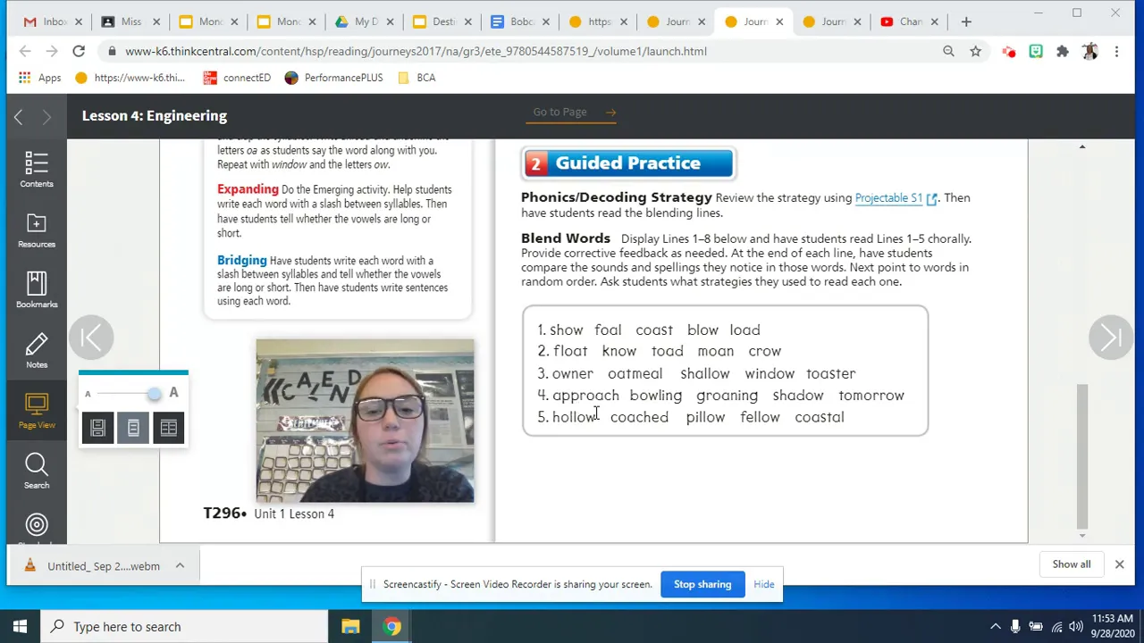Viewport: 1144px width, 643px height.
Task: Open the Notes pencil tool
Action: coord(37,350)
